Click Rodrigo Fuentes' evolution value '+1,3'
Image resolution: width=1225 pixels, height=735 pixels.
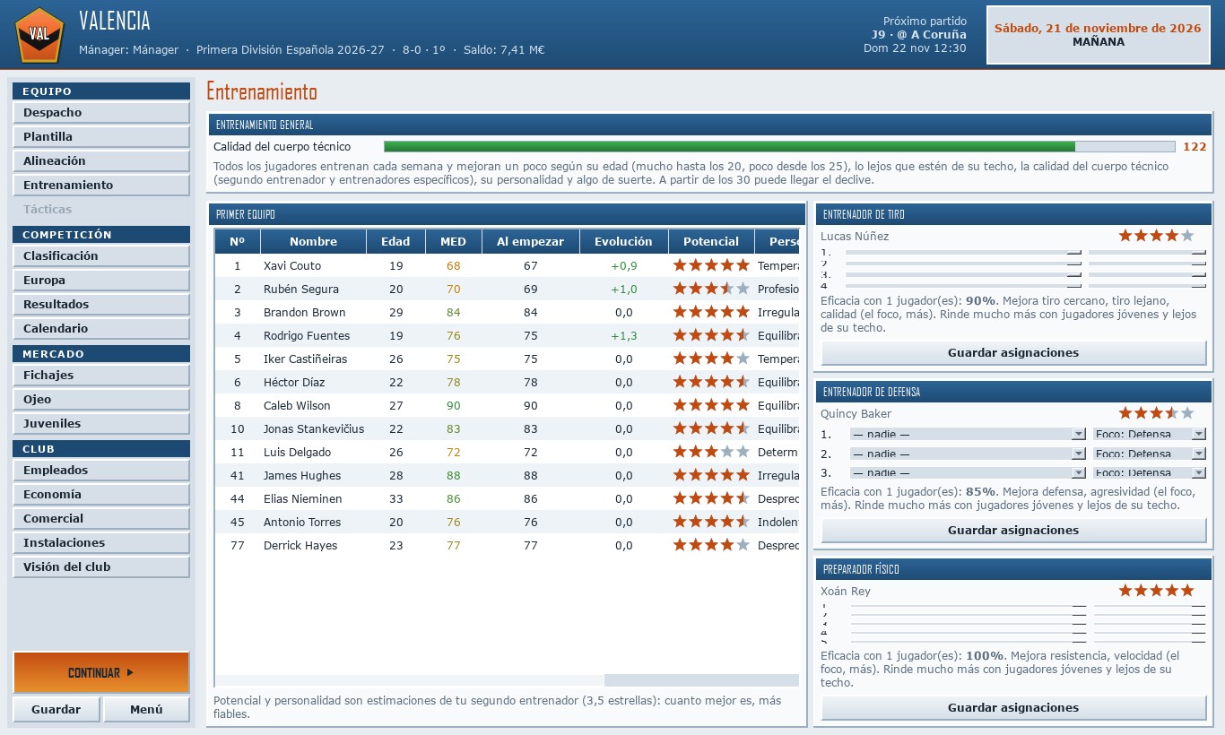[x=623, y=336]
